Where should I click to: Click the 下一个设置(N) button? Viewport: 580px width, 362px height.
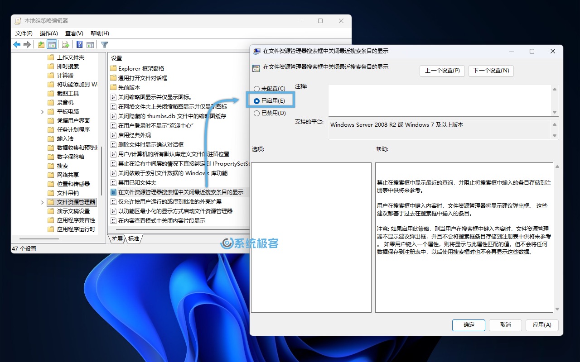click(491, 71)
